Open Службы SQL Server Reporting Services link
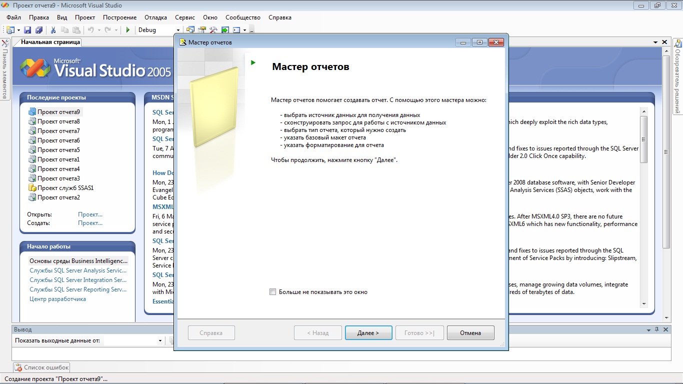 78,289
